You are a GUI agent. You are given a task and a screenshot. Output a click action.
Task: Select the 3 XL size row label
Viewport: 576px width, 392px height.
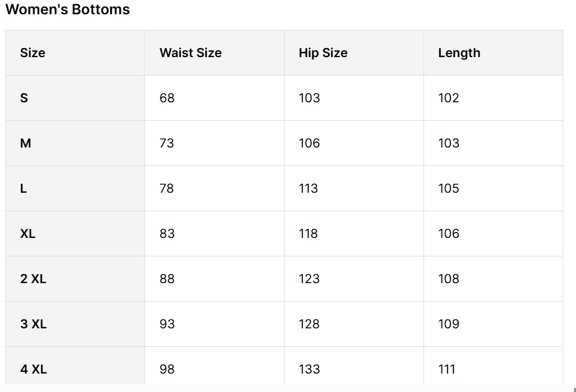[33, 324]
